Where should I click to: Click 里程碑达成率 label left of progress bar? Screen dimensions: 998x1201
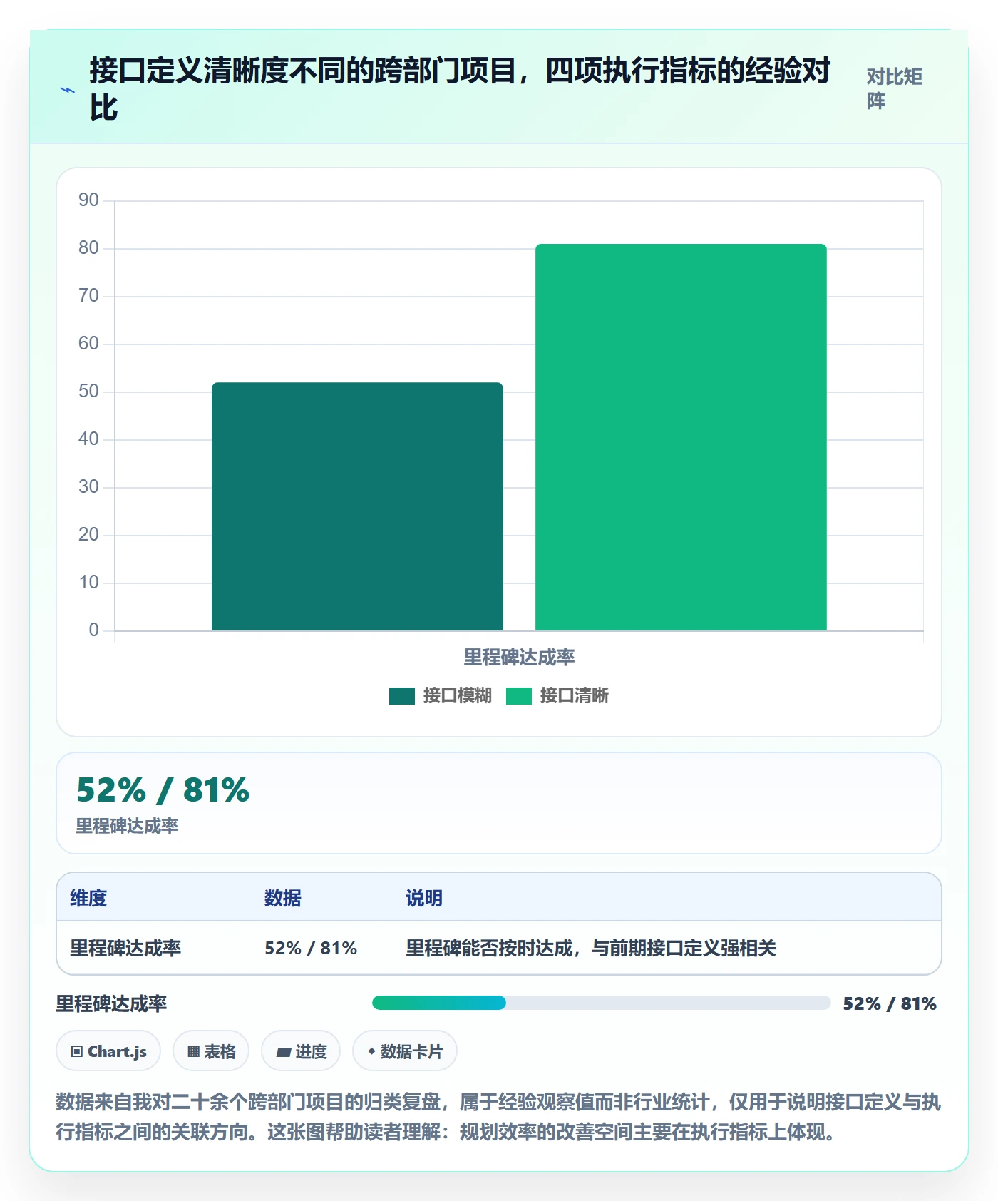(x=111, y=1003)
